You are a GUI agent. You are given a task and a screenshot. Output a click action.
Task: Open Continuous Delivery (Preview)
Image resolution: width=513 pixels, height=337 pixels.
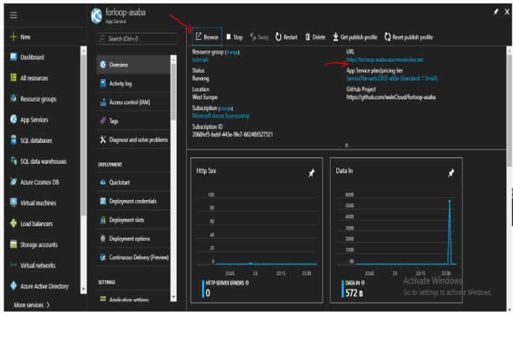click(134, 257)
